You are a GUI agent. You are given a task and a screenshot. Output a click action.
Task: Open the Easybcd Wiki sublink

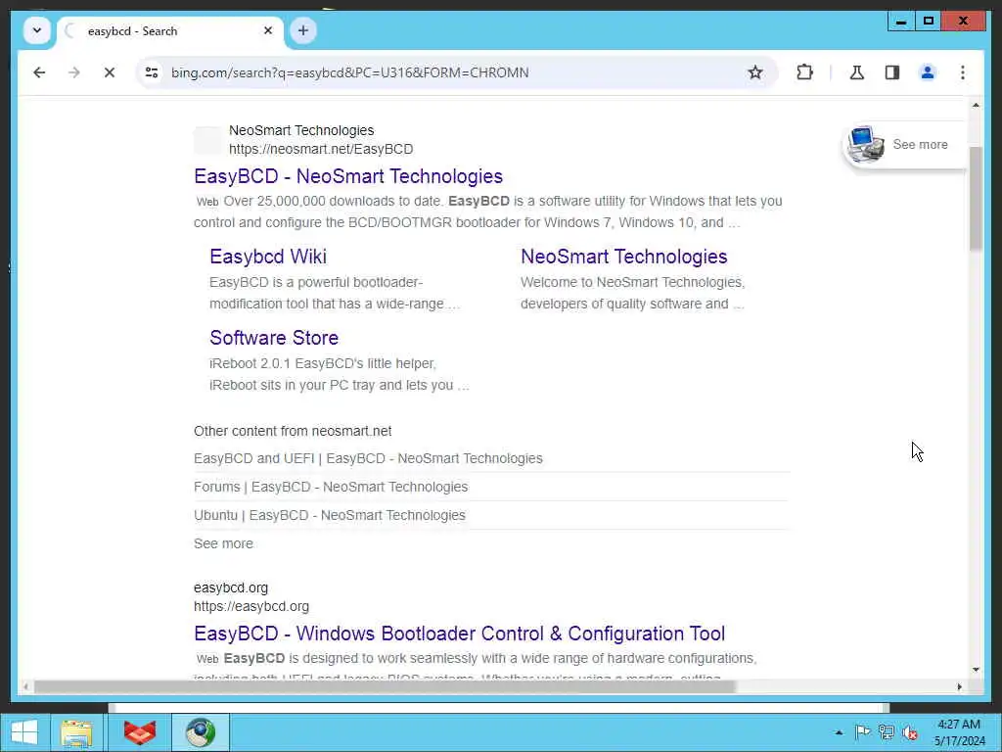click(268, 257)
